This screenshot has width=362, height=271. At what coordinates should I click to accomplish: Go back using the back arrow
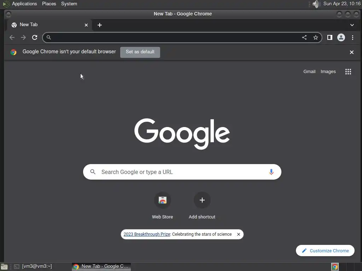12,37
